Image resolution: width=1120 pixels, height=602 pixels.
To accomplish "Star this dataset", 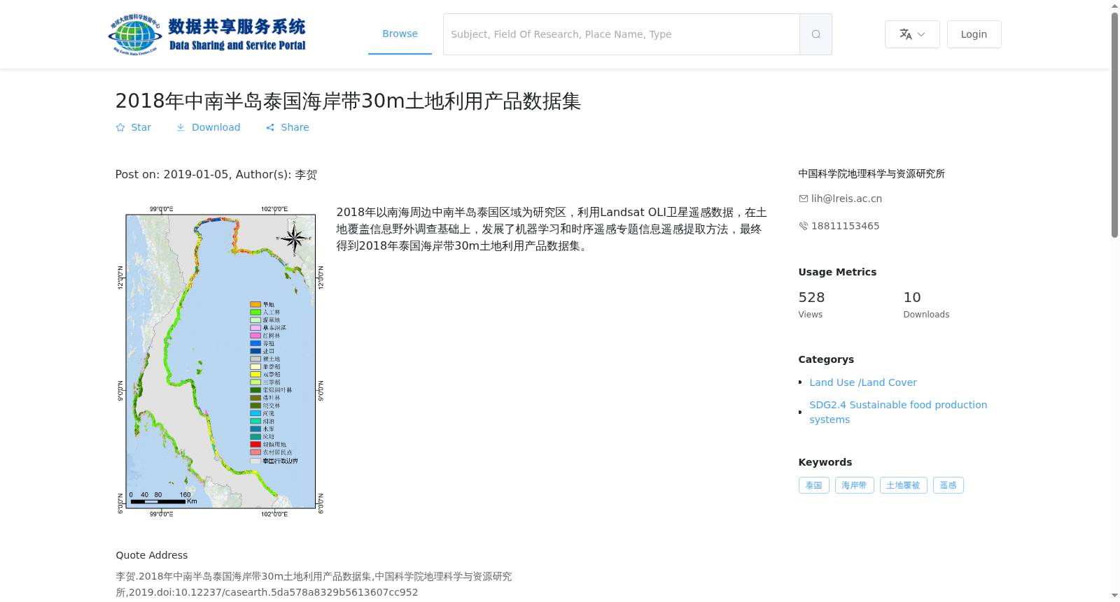I will 134,127.
